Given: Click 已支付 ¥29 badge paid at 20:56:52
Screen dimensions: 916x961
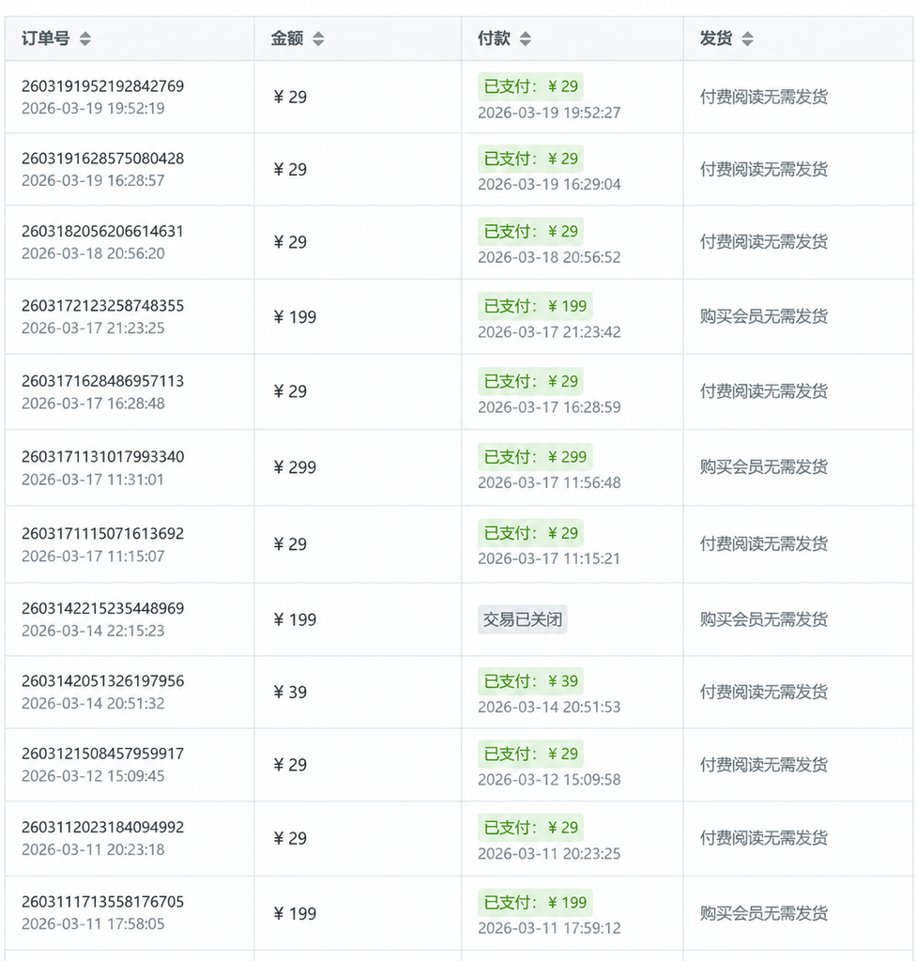Looking at the screenshot, I should (x=531, y=231).
